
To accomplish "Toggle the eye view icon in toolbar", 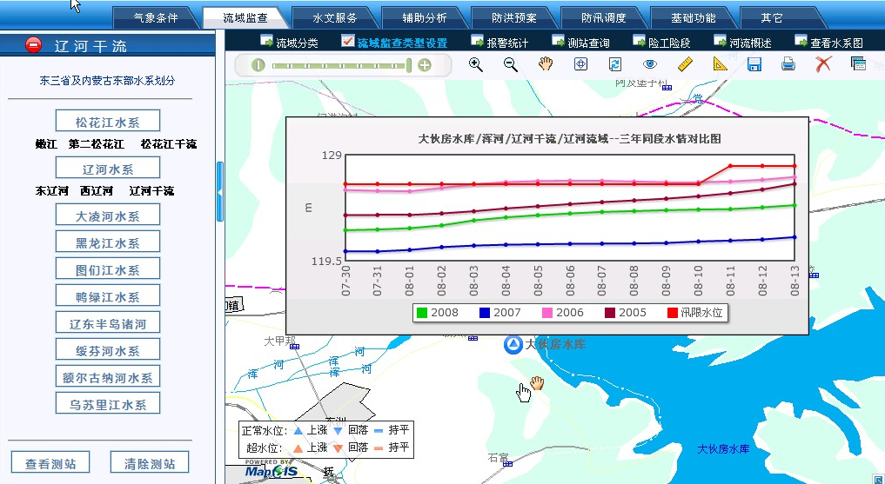I will point(650,64).
